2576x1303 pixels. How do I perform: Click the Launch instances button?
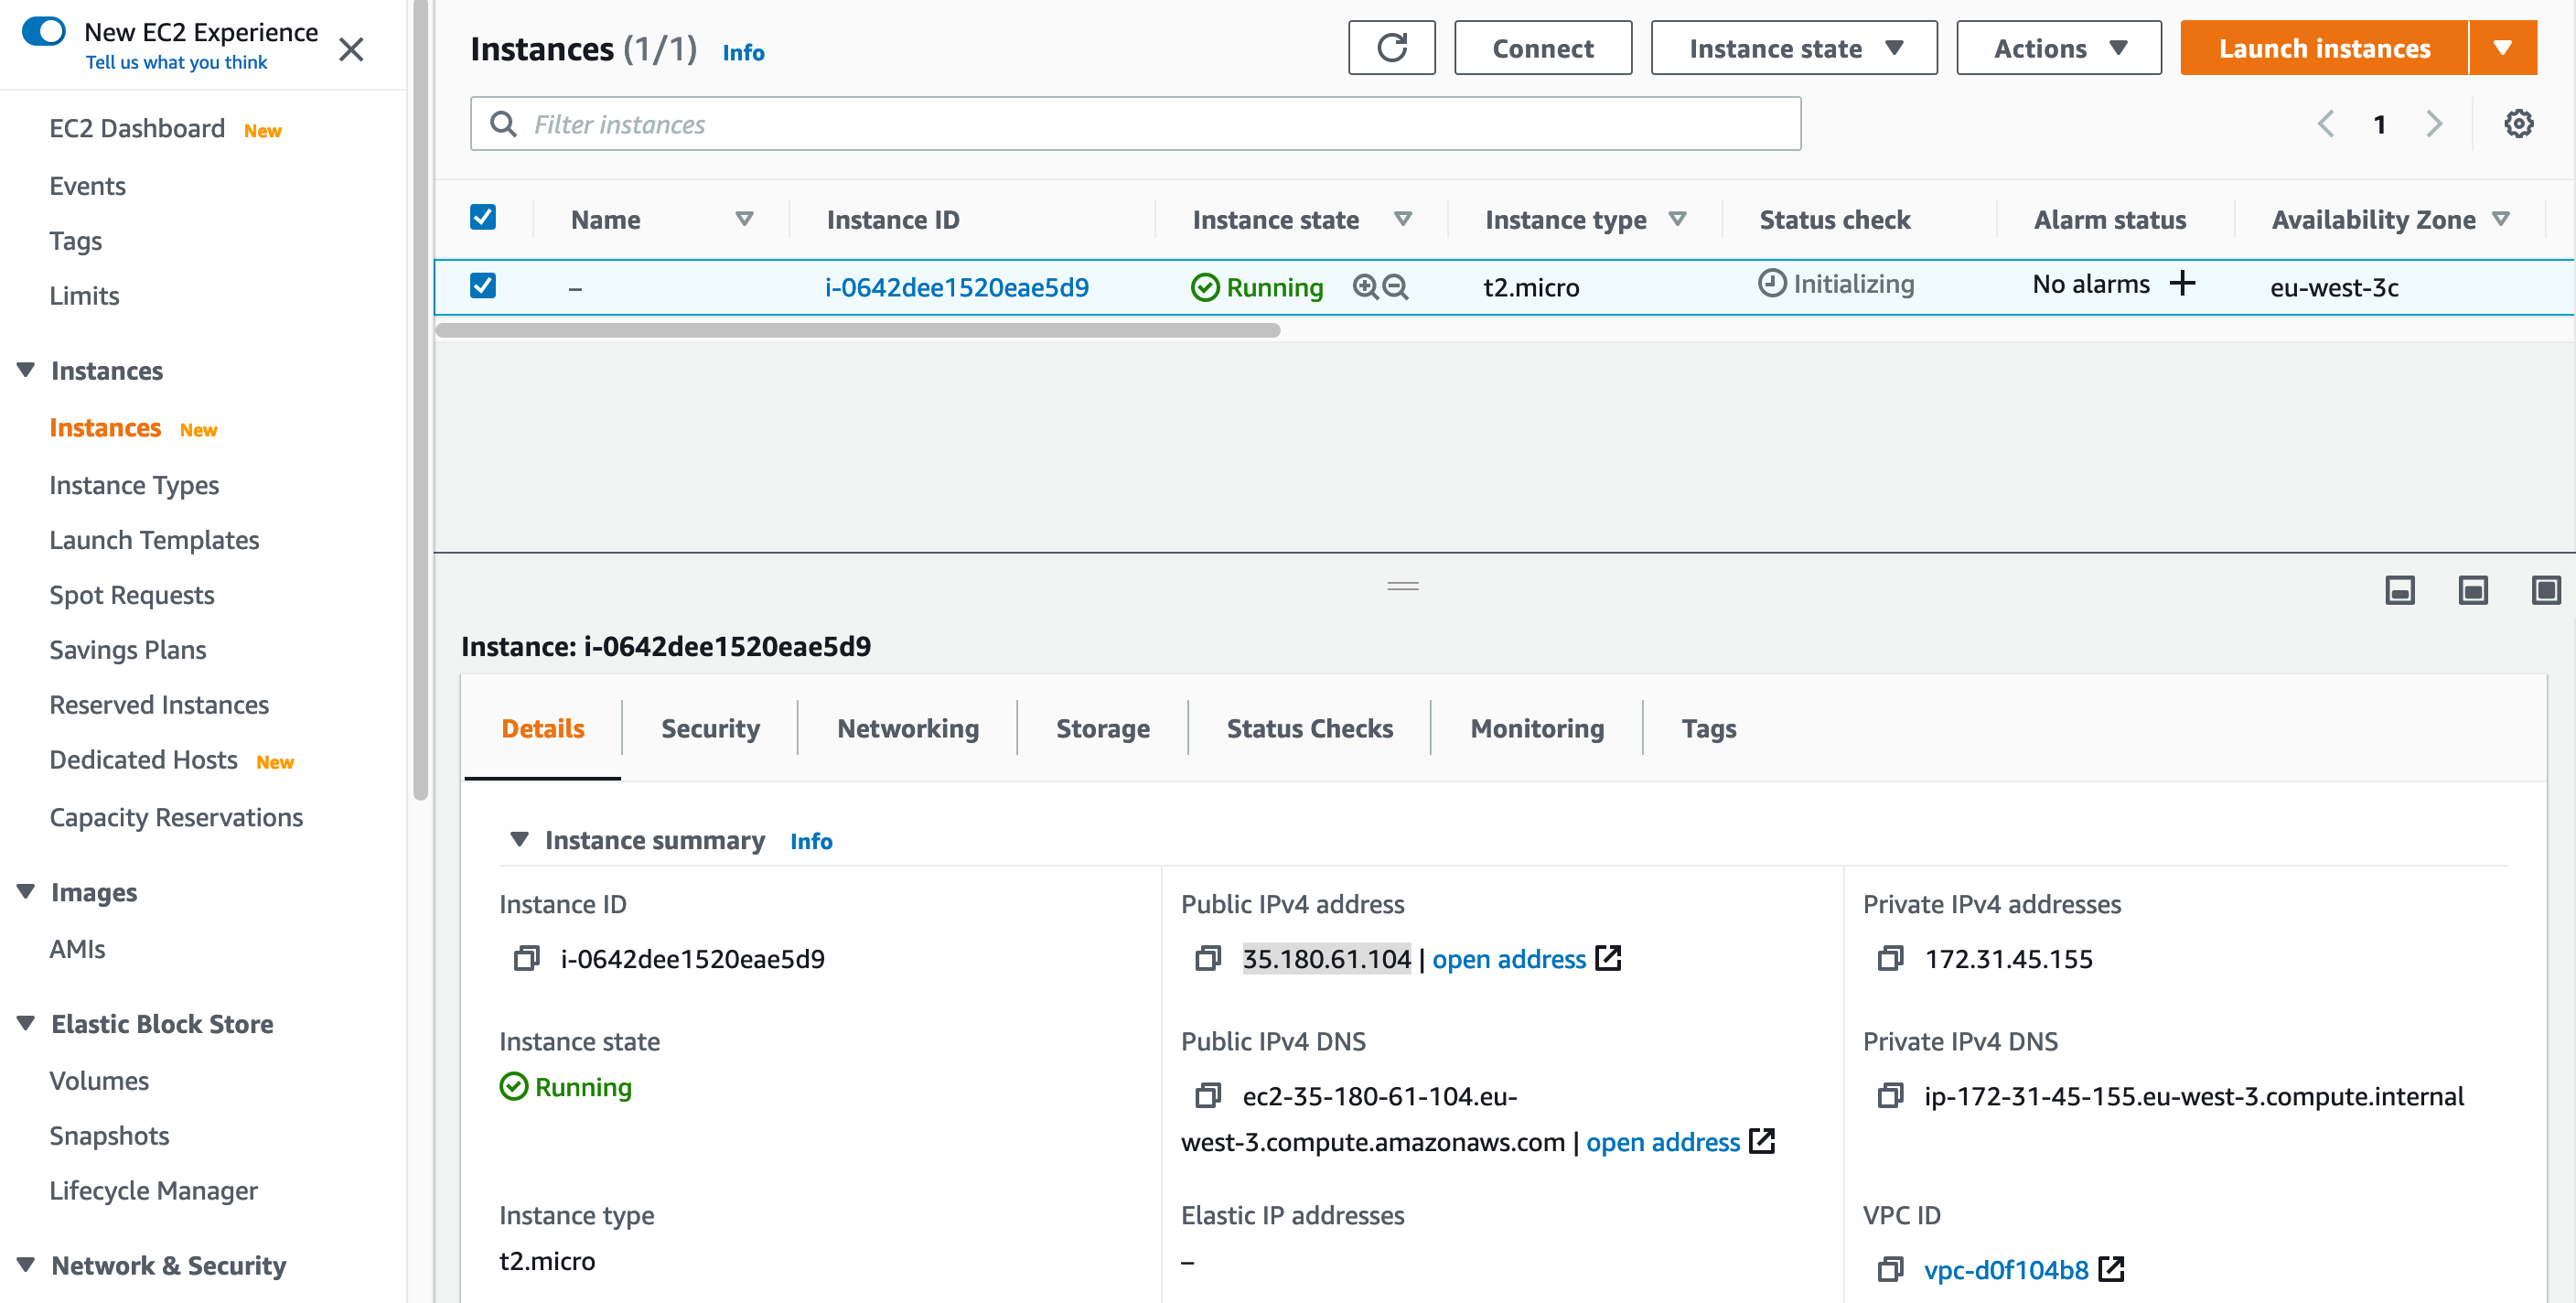click(2322, 47)
